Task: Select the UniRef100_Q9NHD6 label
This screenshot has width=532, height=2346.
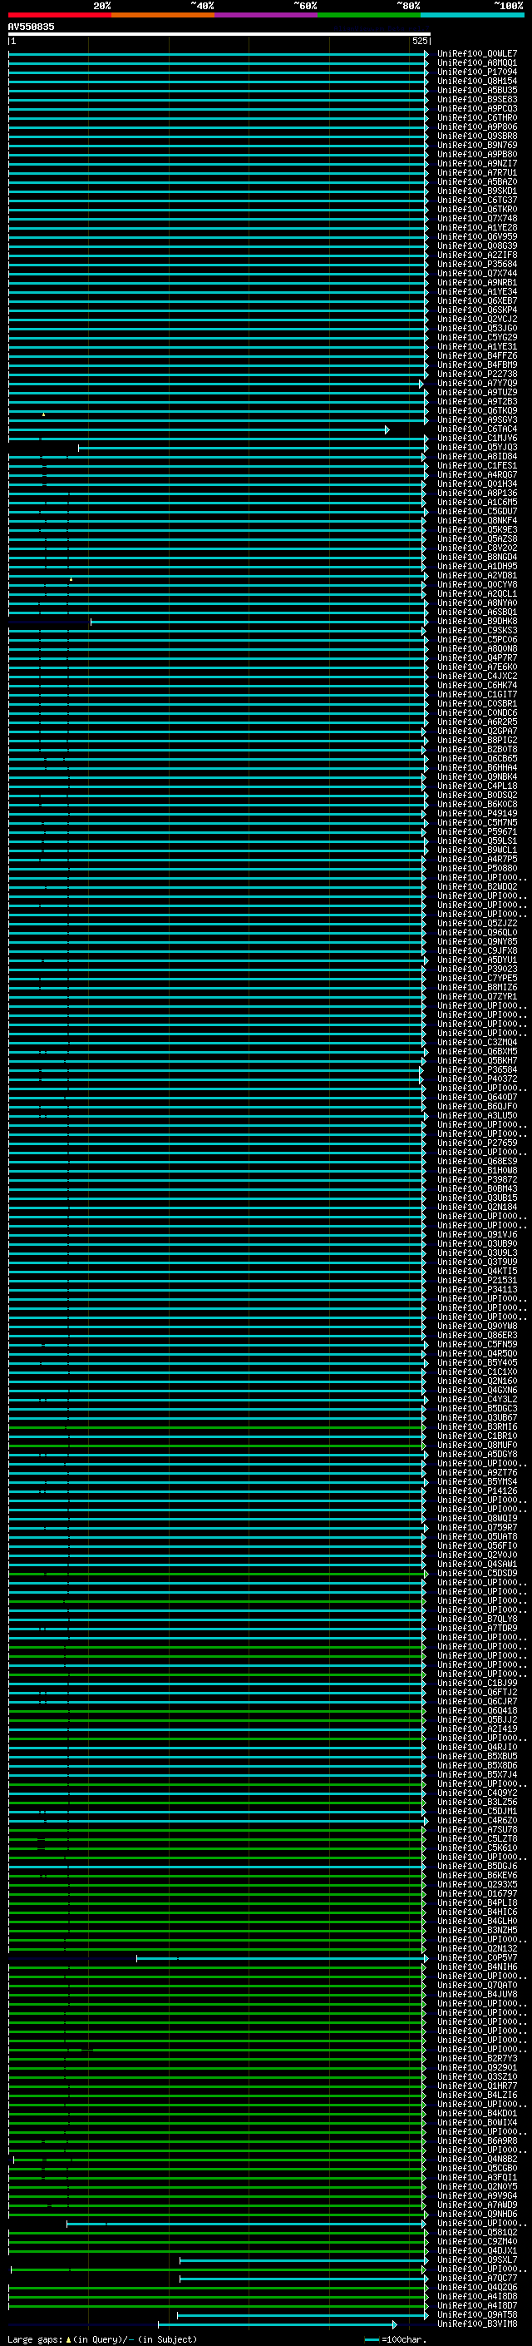Action: click(476, 2214)
